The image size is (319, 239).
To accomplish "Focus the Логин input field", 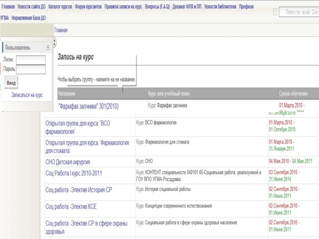I will click(x=31, y=60).
